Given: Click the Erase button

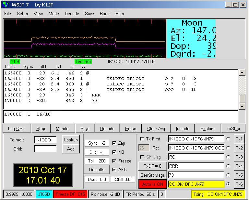Looking at the screenshot, I should click(130, 128).
